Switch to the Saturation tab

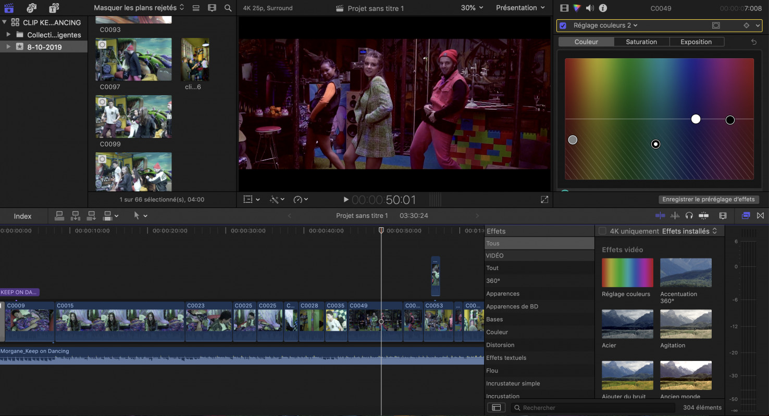641,42
